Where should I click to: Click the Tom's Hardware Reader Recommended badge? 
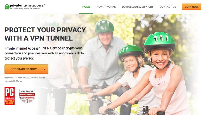click(x=27, y=96)
